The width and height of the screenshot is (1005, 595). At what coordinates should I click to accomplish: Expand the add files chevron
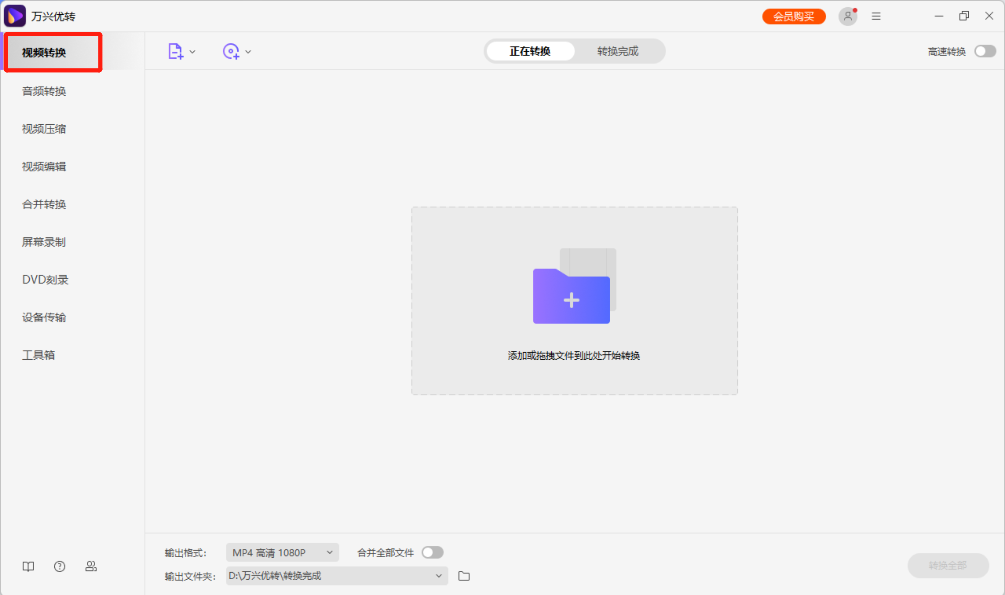[193, 51]
